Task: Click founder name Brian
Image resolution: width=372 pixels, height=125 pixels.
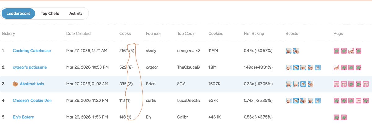Action: pos(151,84)
